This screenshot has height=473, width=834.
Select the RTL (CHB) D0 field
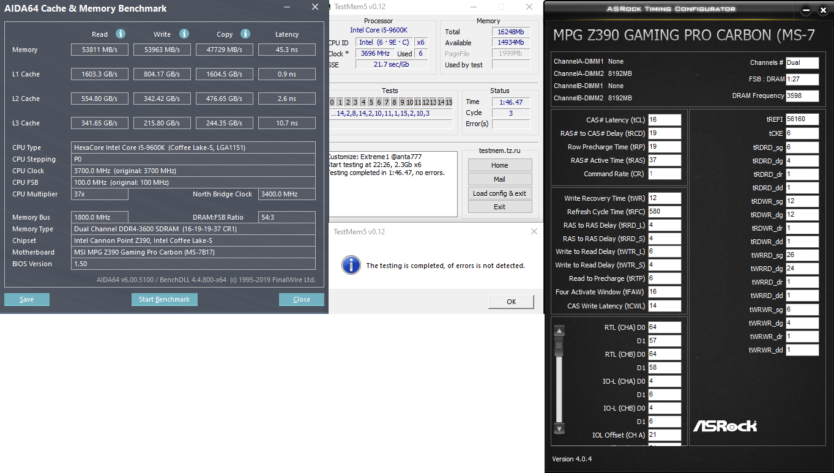pos(665,354)
